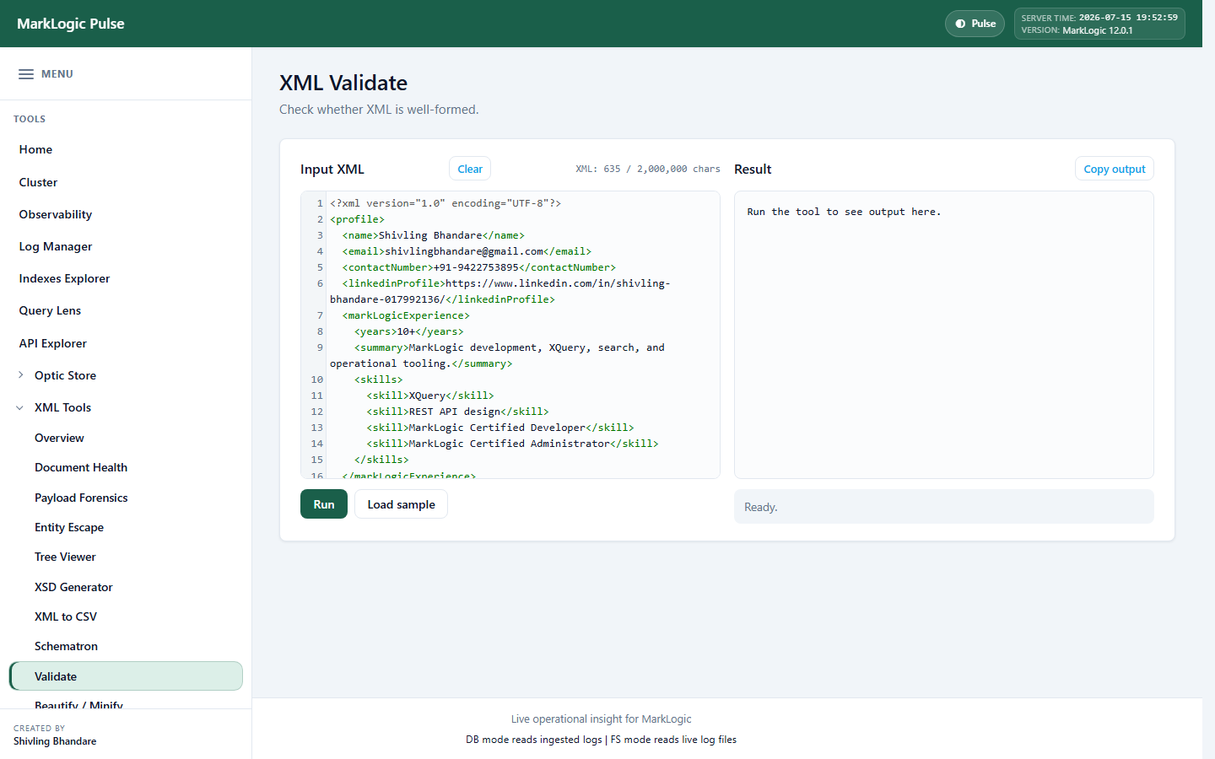Select the Validate item
1215x759 pixels.
point(126,676)
